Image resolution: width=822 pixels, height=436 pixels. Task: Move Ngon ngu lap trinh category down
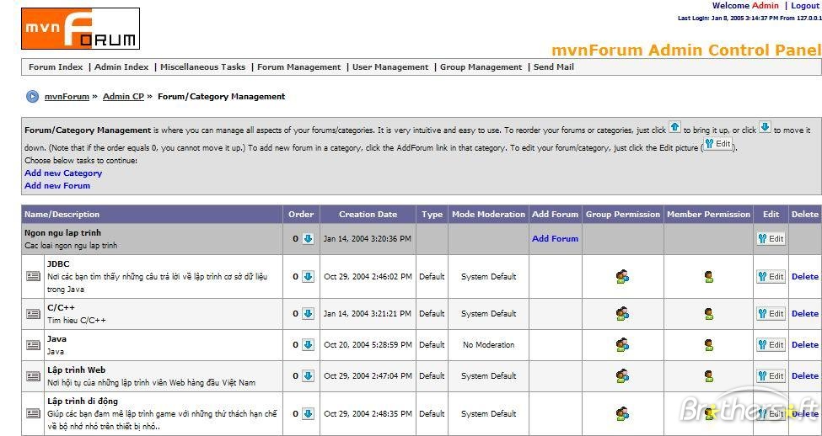pos(309,239)
